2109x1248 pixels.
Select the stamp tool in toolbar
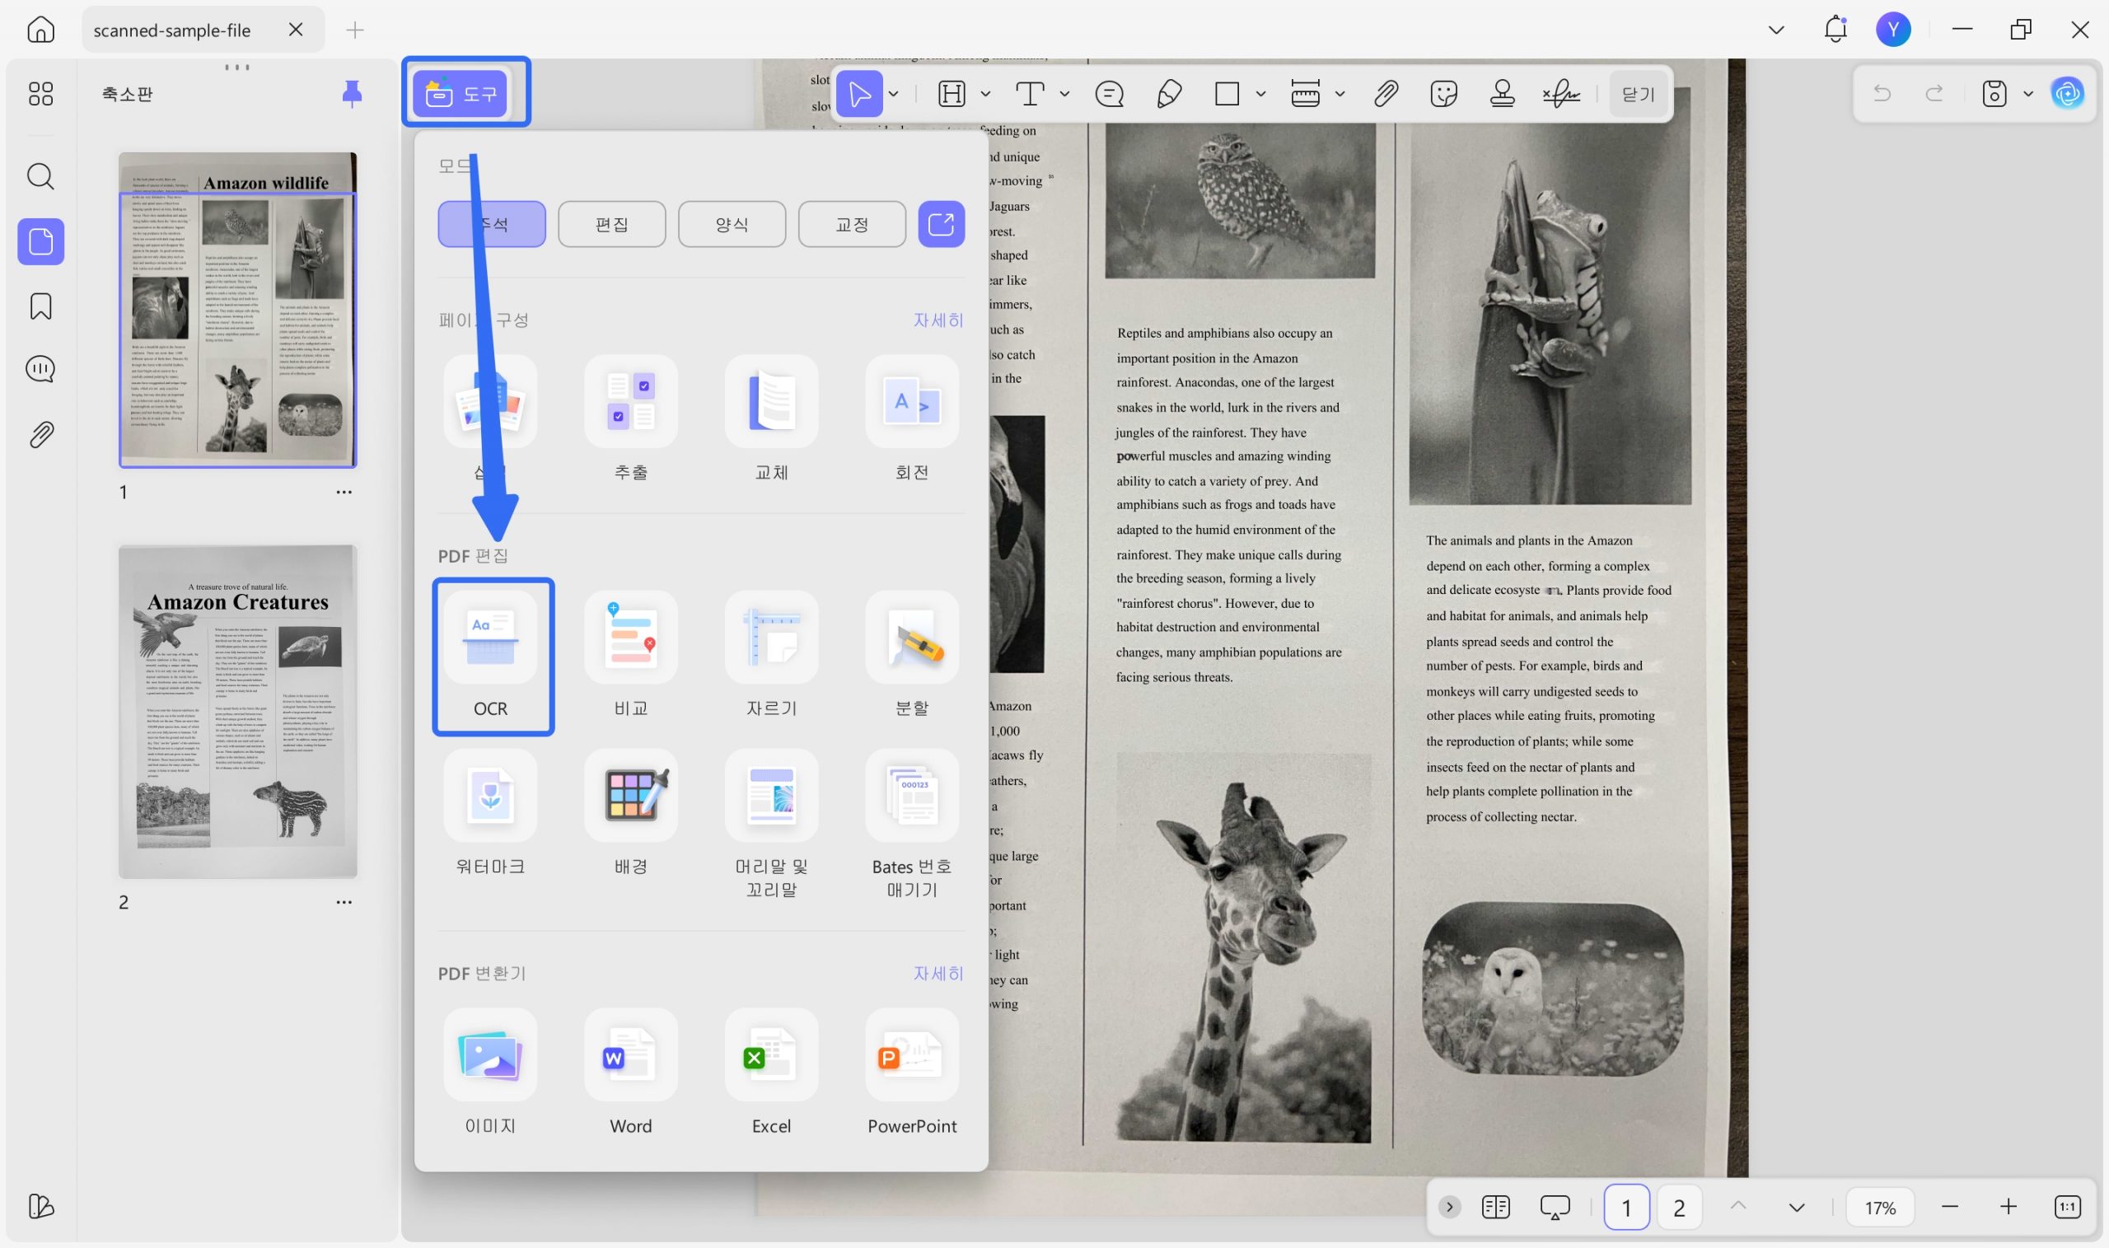[1502, 93]
